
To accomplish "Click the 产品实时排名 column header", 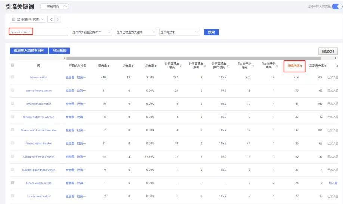I will (x=78, y=66).
